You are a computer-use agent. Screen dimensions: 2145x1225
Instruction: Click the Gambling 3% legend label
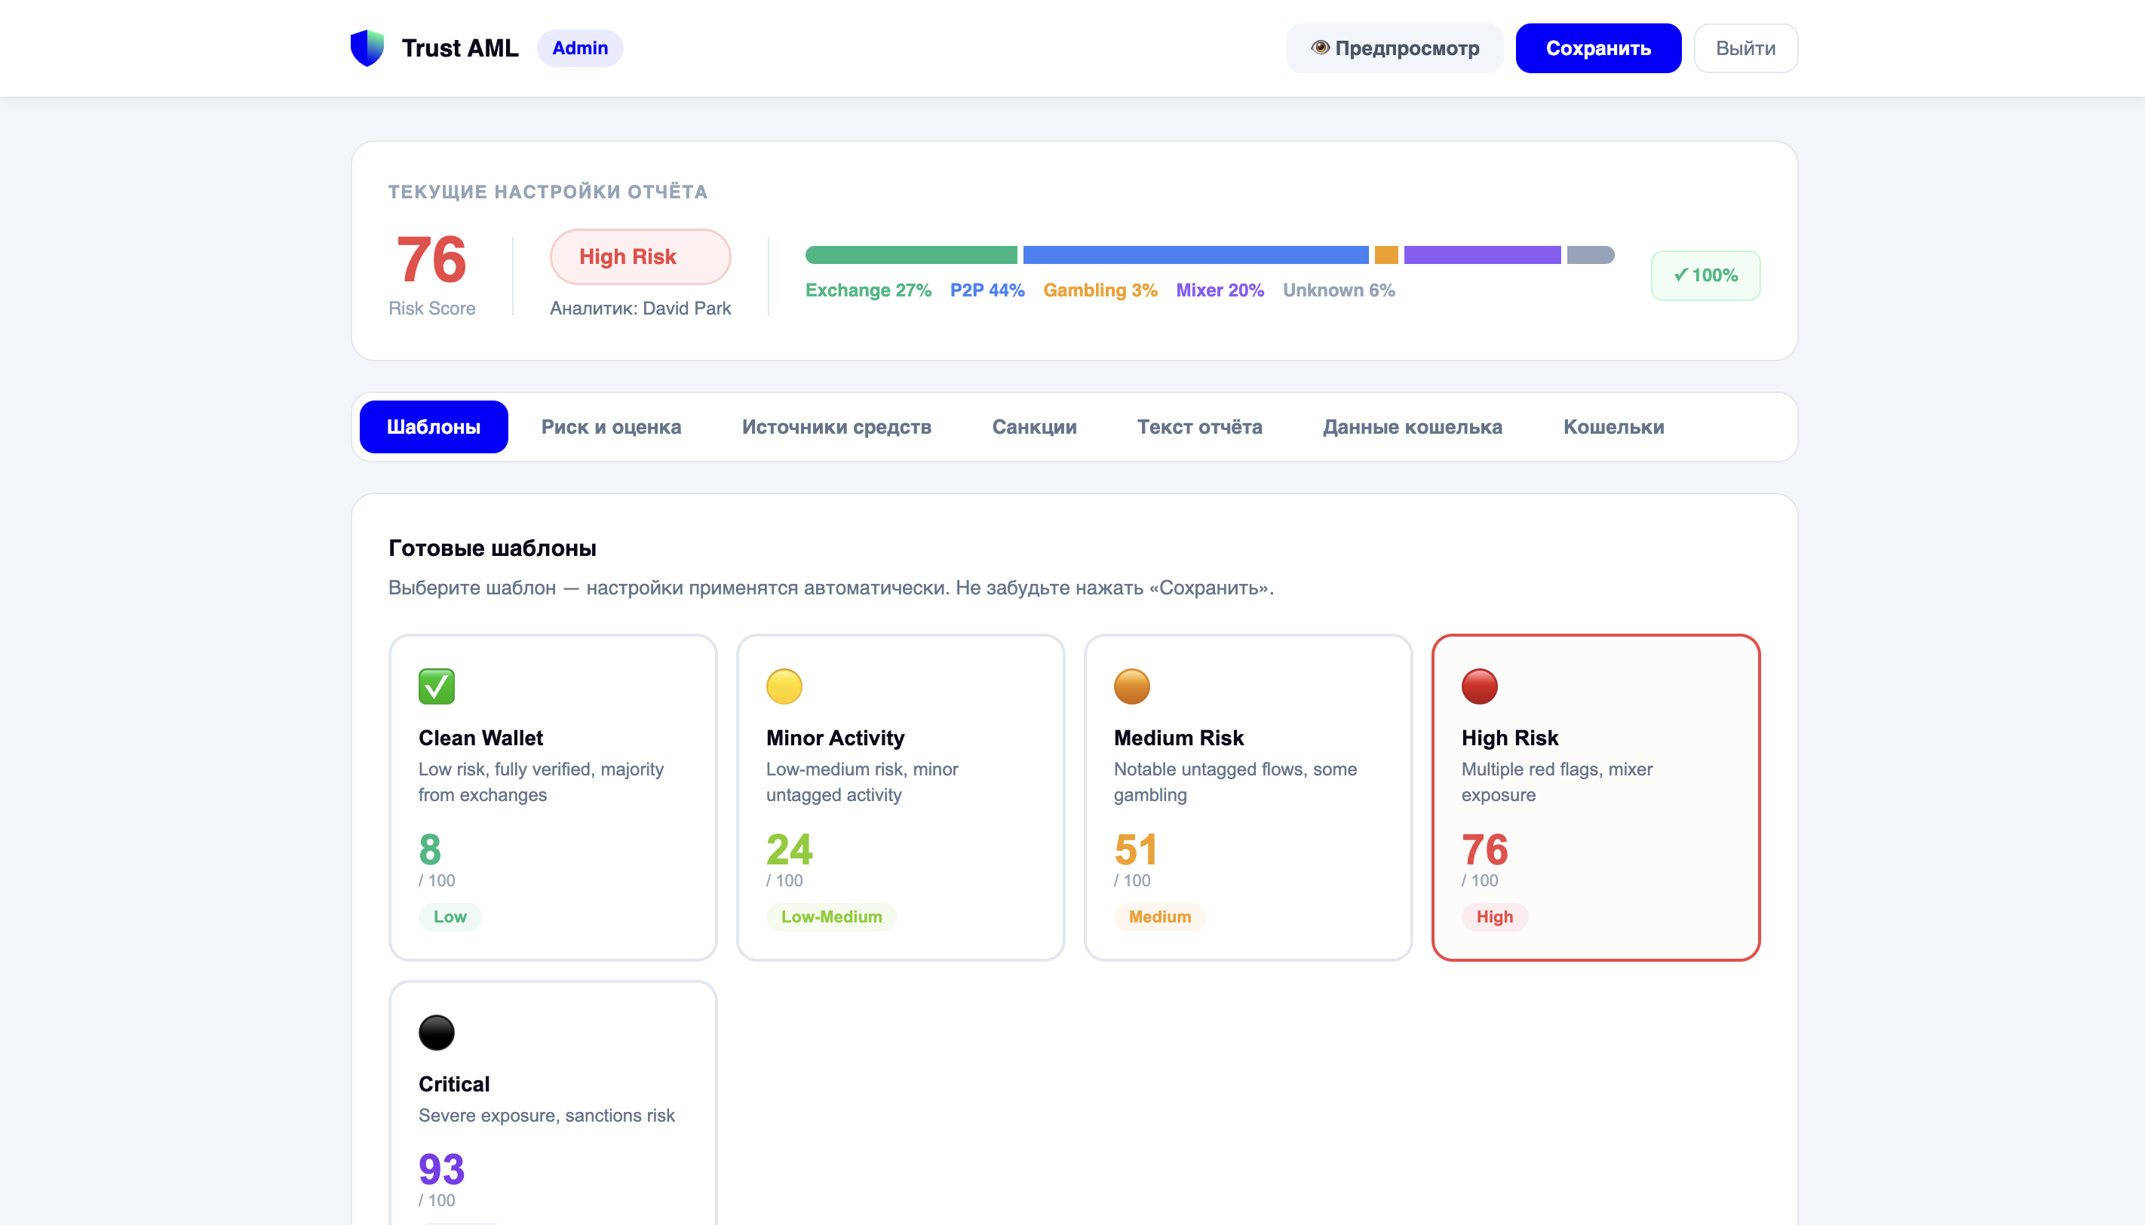(1100, 290)
